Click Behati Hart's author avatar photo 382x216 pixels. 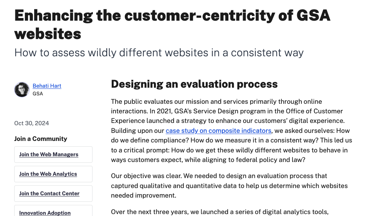click(x=22, y=90)
